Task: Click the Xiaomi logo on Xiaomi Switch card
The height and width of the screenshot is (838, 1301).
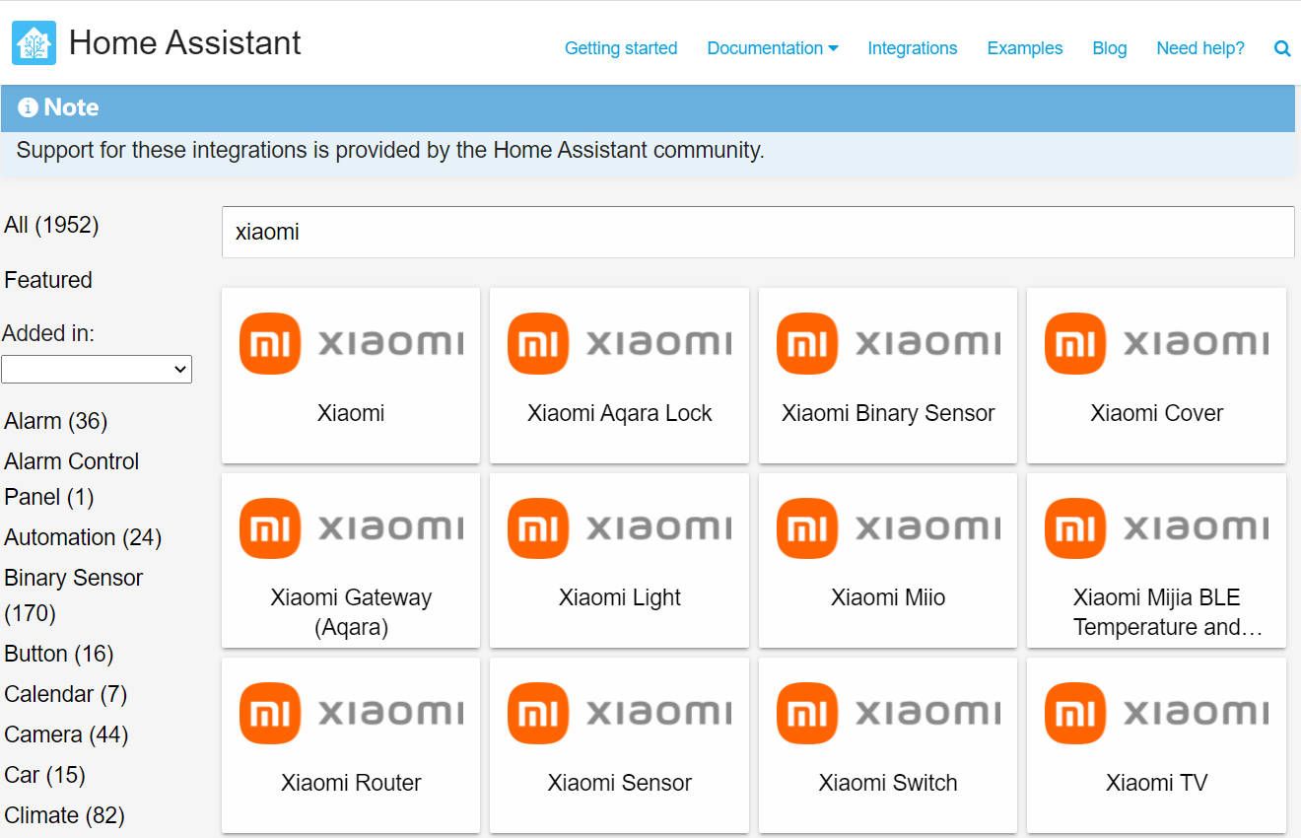Action: point(888,713)
